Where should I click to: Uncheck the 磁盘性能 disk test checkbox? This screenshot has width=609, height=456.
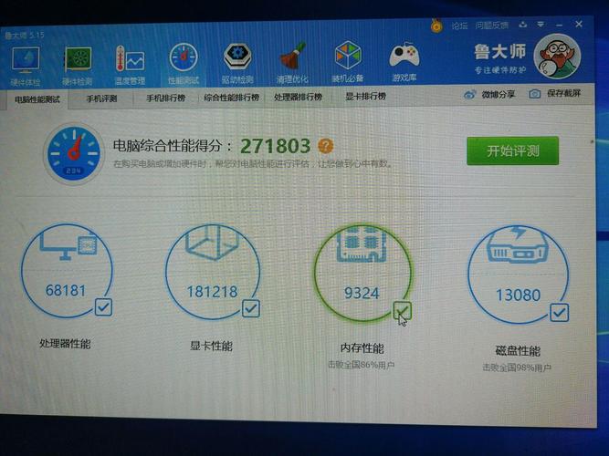560,313
